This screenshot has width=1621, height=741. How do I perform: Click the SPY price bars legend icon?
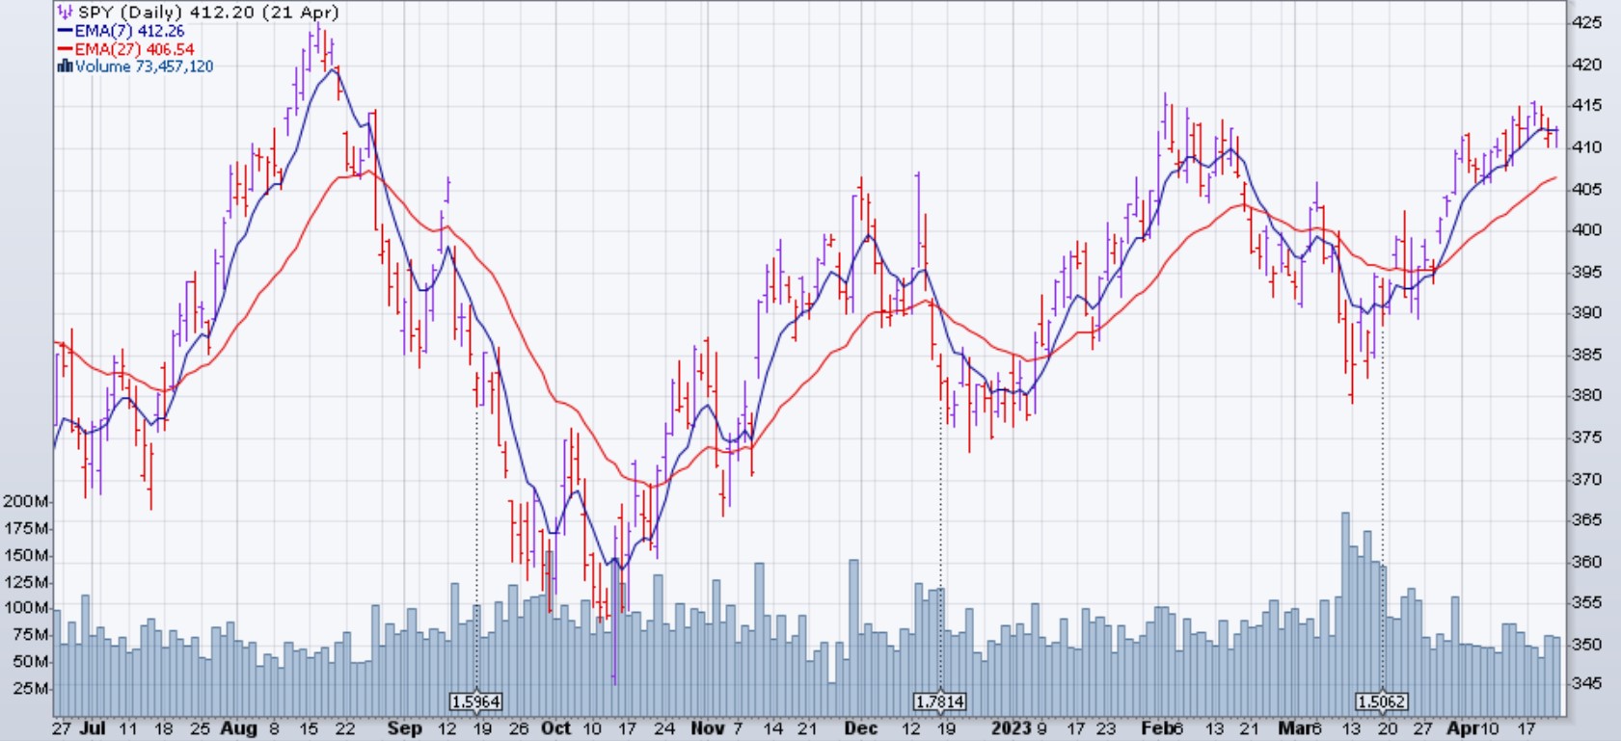65,13
